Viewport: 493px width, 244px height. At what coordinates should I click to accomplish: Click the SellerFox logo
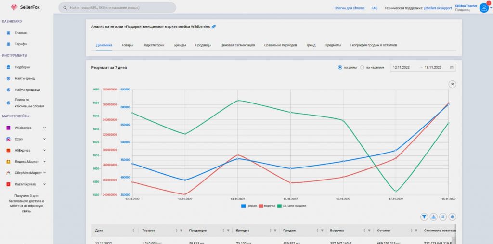(25, 7)
